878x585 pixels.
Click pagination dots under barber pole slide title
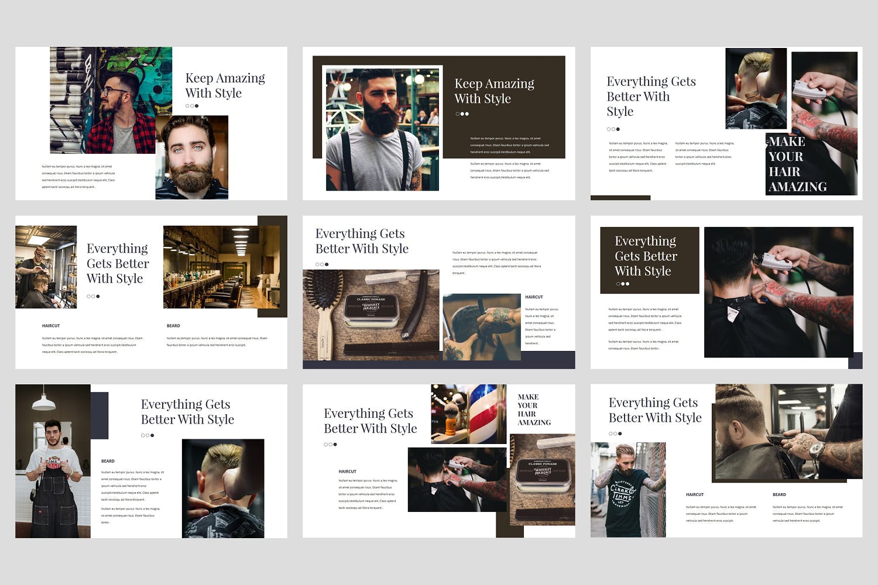330,445
